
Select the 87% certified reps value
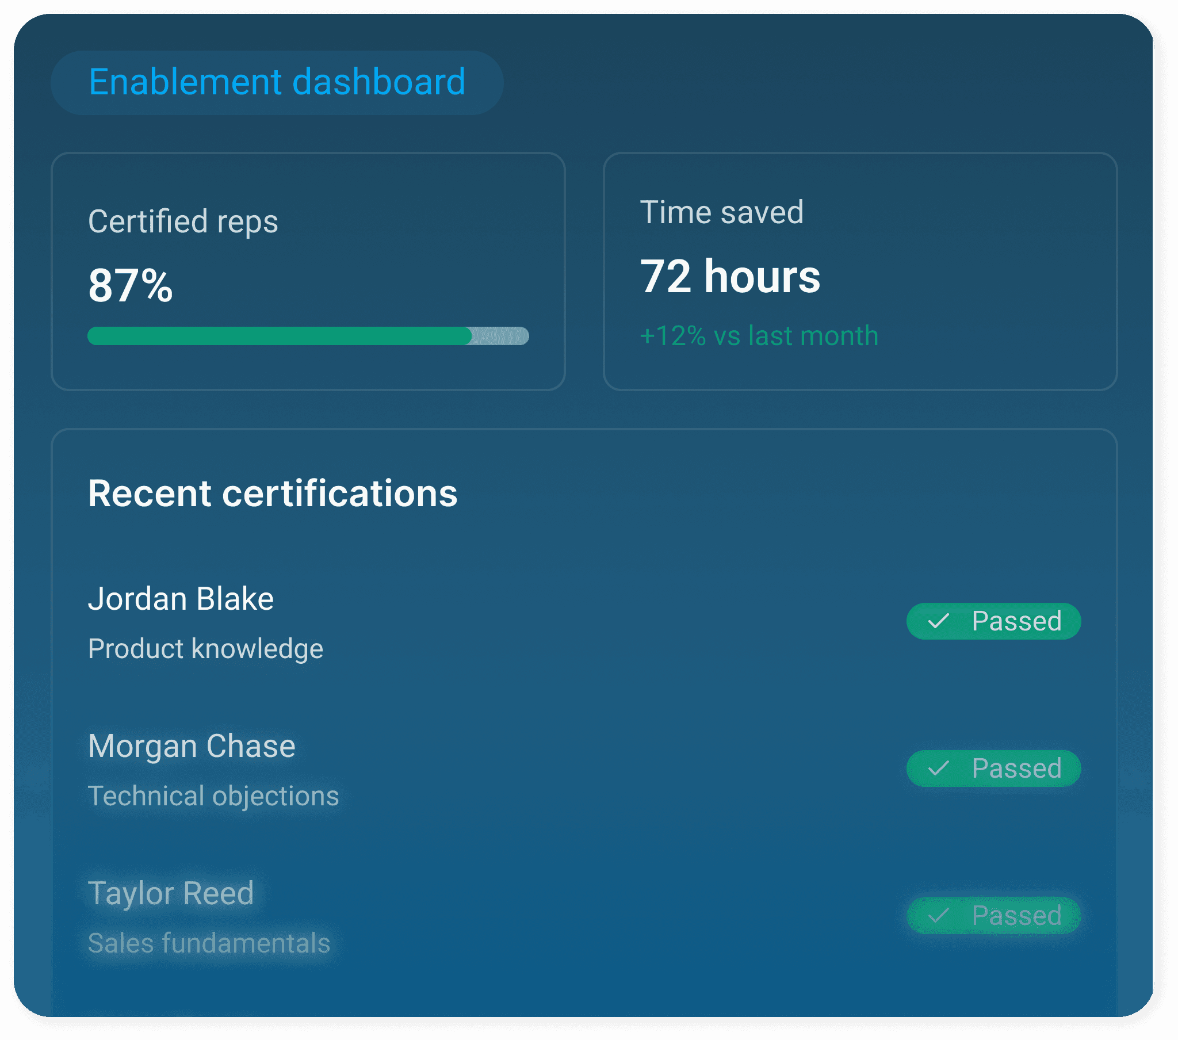coord(130,285)
